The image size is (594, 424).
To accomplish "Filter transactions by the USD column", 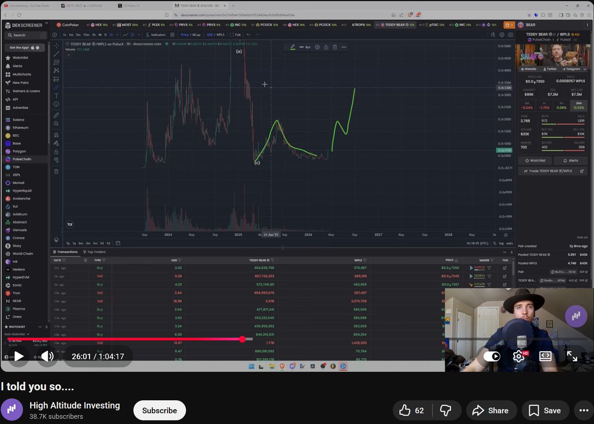I will coord(177,260).
